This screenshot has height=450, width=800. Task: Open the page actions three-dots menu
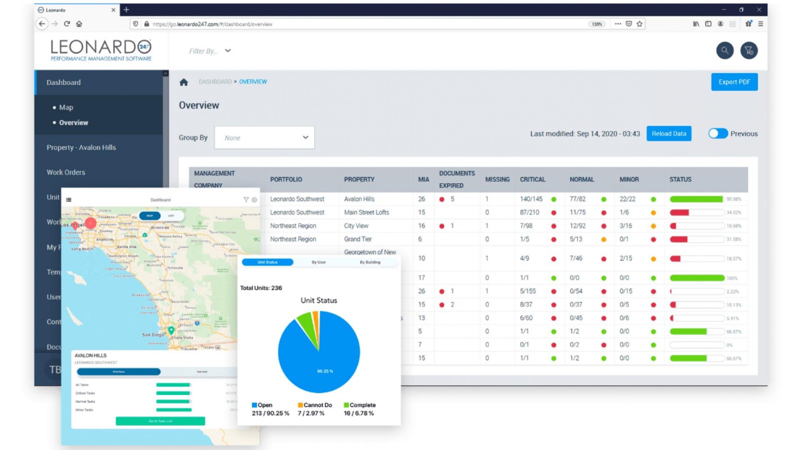pos(618,23)
